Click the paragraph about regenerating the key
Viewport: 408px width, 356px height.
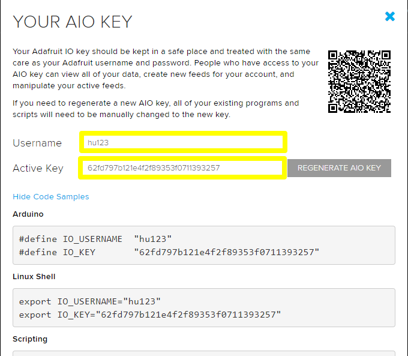click(x=155, y=109)
